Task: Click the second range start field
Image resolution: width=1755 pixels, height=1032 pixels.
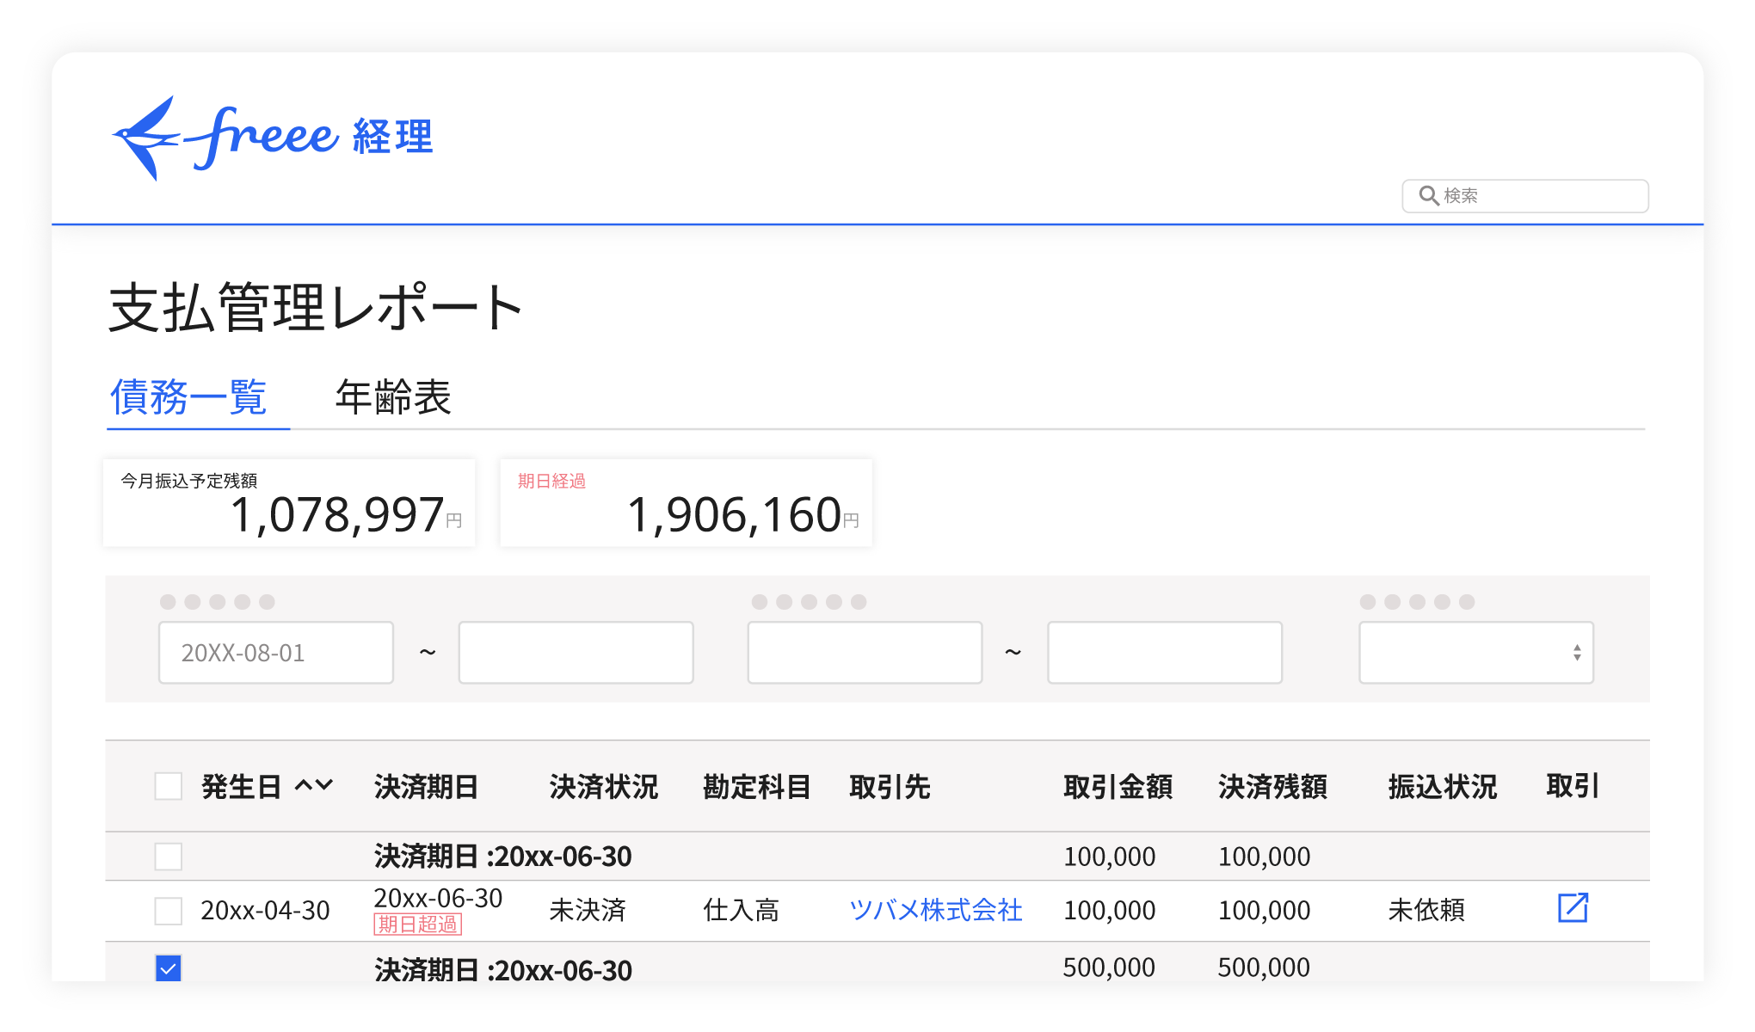Action: coord(865,653)
